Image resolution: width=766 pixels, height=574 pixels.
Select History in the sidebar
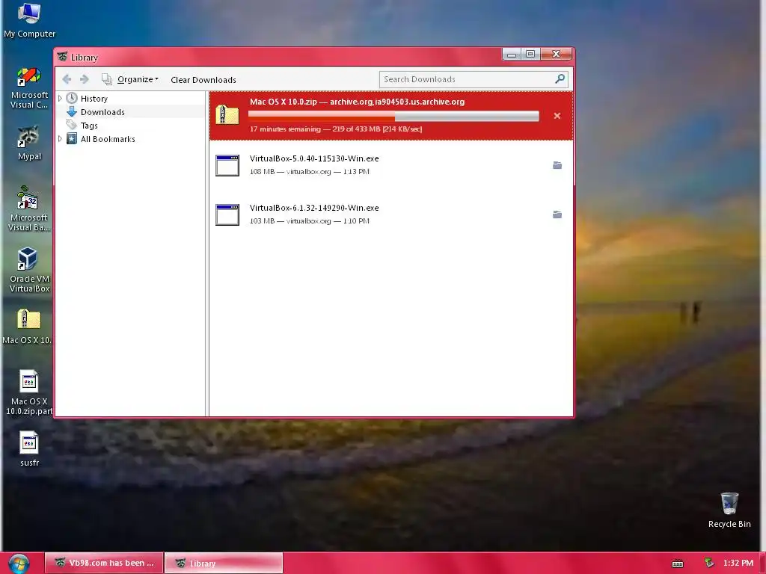point(94,99)
